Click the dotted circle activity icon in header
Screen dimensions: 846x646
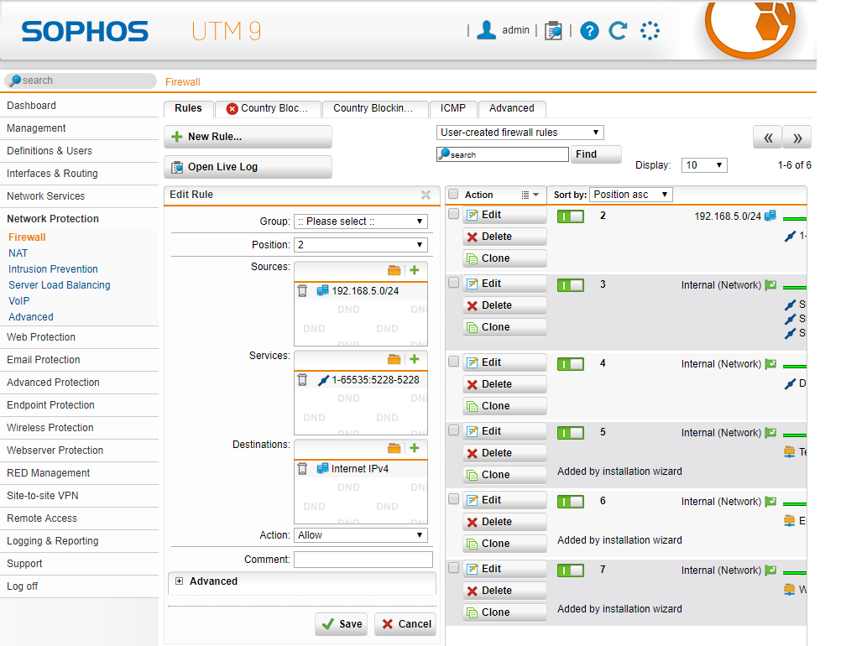(650, 31)
